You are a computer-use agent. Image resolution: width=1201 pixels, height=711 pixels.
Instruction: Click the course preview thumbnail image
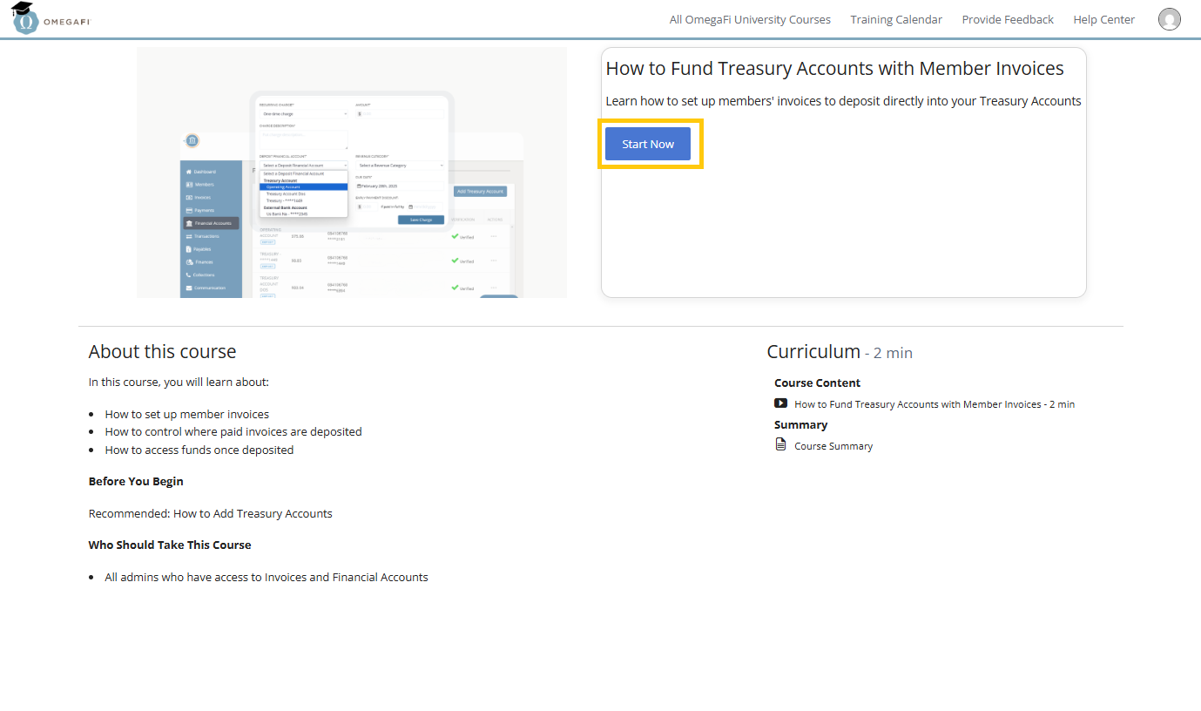(x=351, y=172)
